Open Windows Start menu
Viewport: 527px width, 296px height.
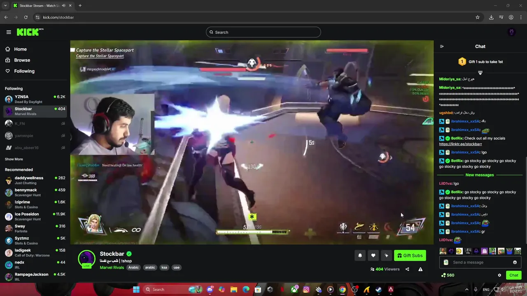tap(136, 289)
